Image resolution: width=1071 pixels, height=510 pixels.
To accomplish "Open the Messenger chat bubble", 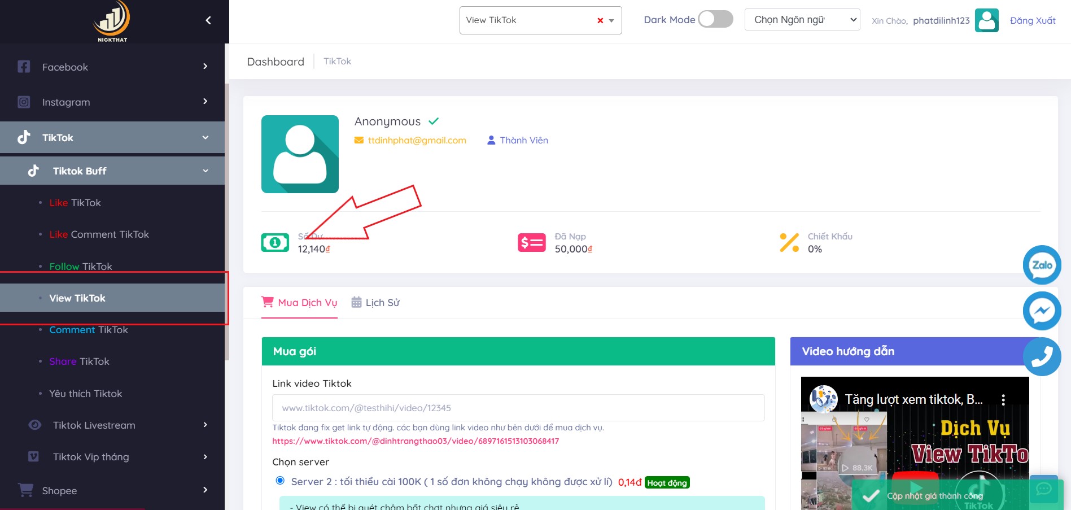I will 1042,311.
